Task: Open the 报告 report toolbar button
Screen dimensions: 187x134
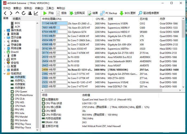Action: coord(61,13)
